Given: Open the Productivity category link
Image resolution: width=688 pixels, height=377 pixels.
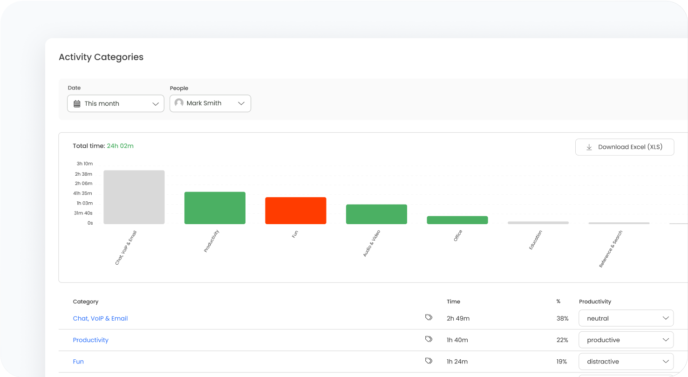Looking at the screenshot, I should [x=90, y=340].
